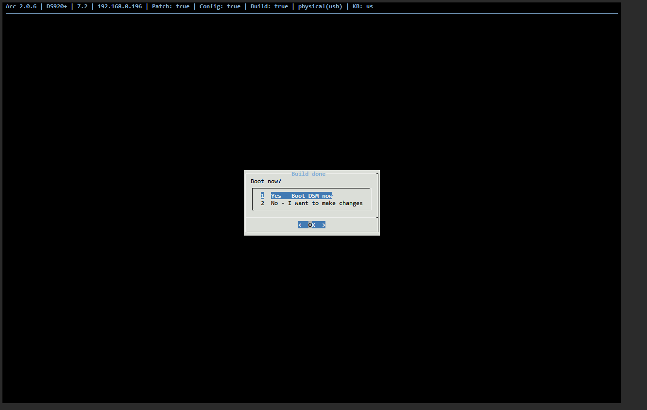
Task: Click the word "No" in option two
Action: pos(274,203)
